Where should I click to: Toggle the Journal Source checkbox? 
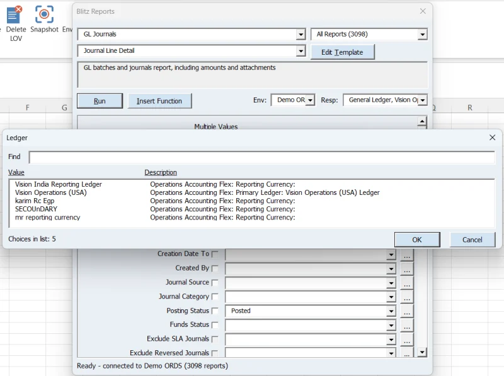tap(215, 283)
